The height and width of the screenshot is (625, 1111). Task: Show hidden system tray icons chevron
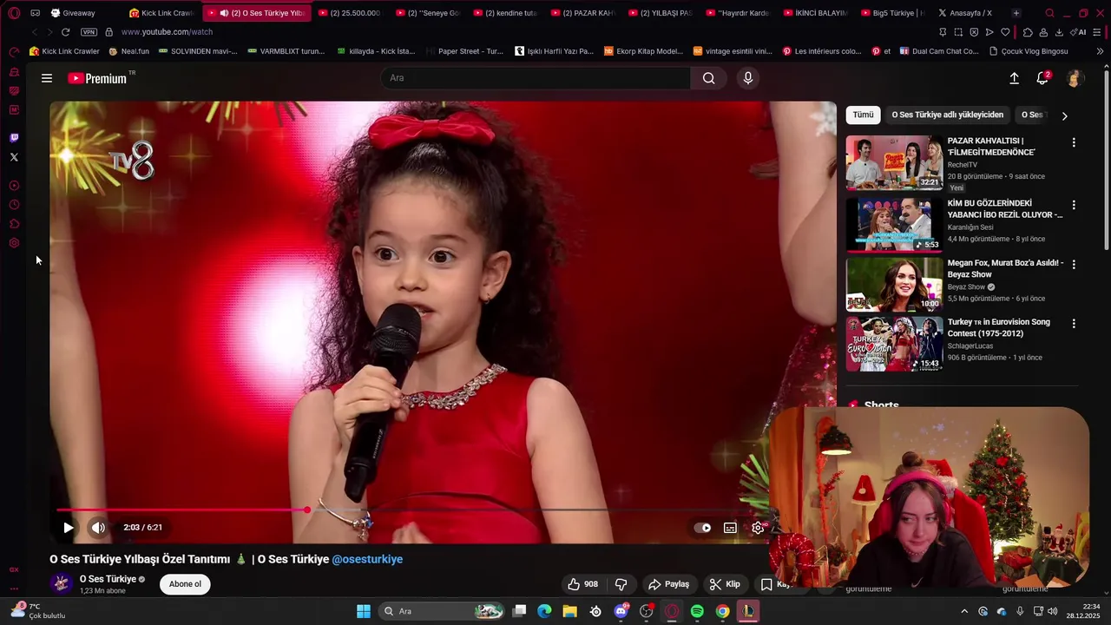[964, 611]
